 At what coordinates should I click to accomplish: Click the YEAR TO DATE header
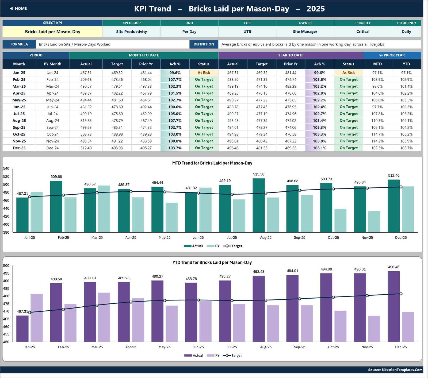click(291, 55)
